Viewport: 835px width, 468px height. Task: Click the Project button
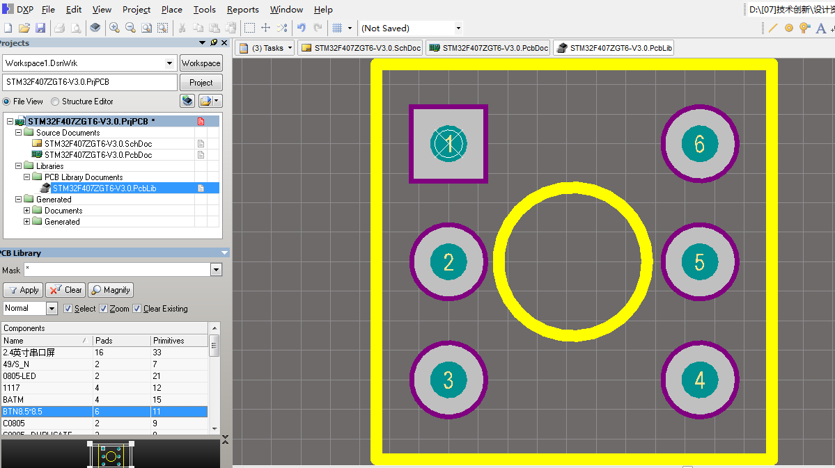(x=201, y=83)
